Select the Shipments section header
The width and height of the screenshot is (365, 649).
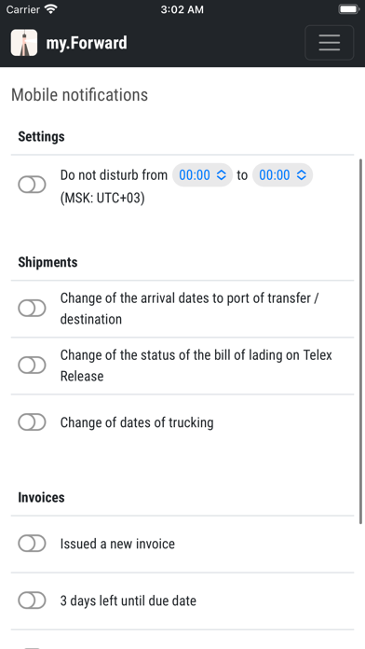pos(47,262)
